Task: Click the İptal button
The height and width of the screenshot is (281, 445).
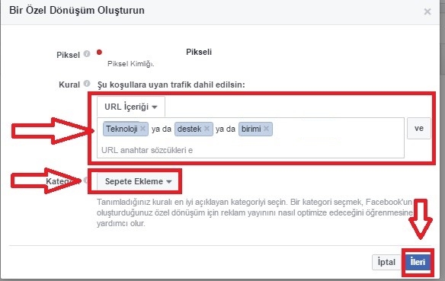Action: (x=386, y=262)
